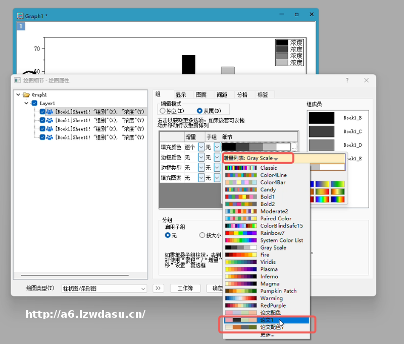
Task: Switch to the 图案 tab
Action: coord(201,94)
